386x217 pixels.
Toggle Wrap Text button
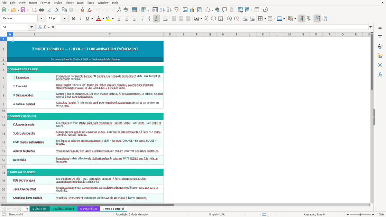click(x=165, y=19)
